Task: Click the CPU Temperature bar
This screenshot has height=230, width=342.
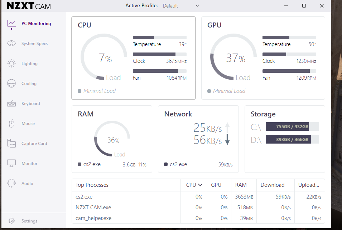Action: coord(160,37)
